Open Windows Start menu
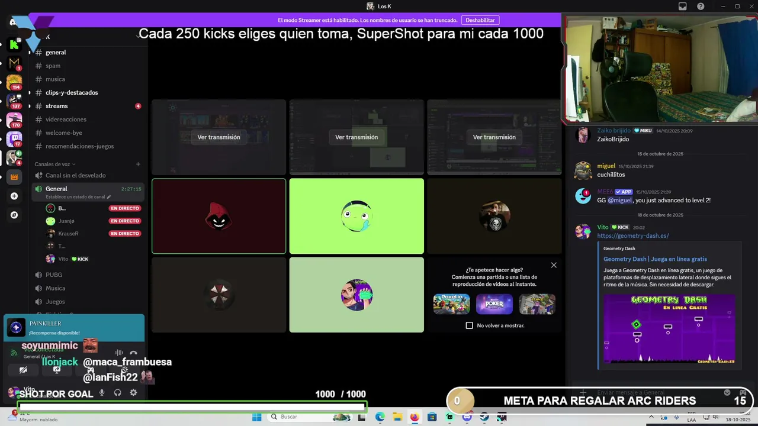 256,417
